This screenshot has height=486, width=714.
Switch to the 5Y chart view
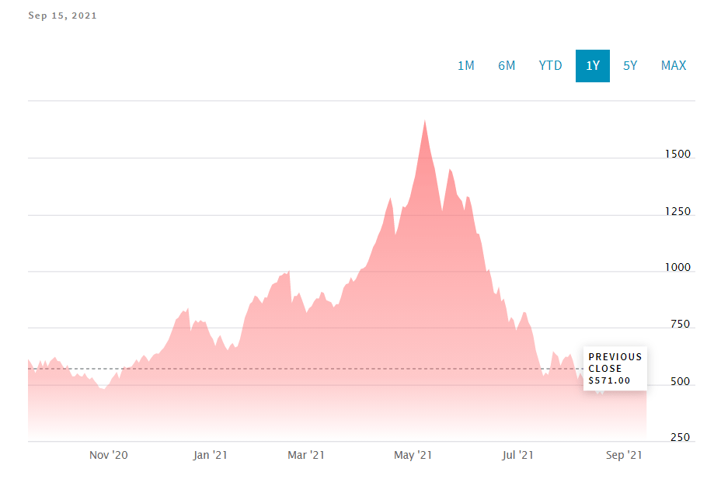(630, 66)
